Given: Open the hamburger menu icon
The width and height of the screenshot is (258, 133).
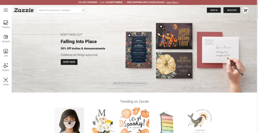Looking at the screenshot, I should click(x=6, y=10).
